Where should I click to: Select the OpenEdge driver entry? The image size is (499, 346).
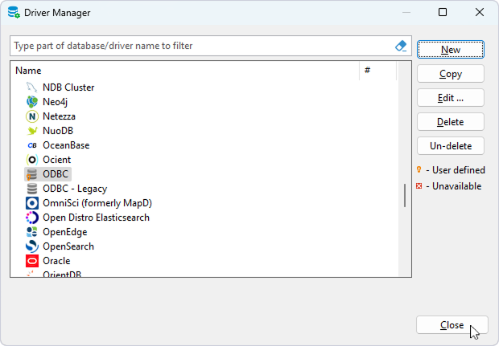pos(64,232)
